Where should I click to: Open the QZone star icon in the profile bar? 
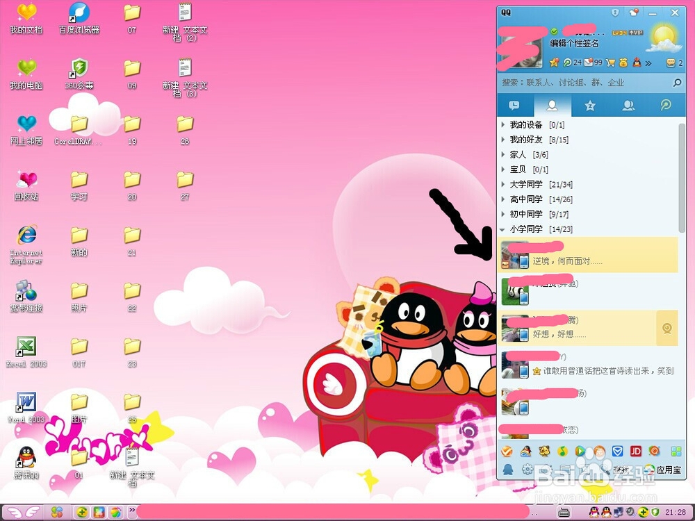[x=554, y=63]
